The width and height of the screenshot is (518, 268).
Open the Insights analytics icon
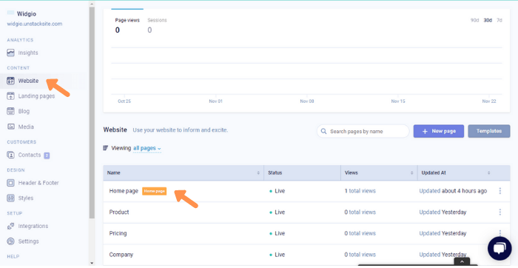(x=10, y=53)
